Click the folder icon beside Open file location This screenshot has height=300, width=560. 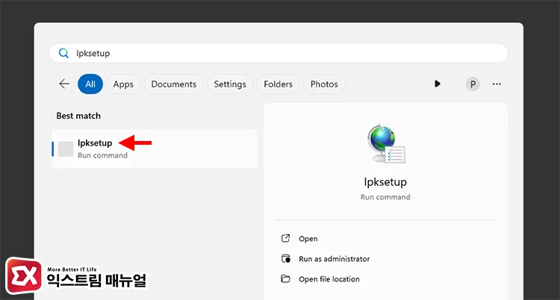285,279
